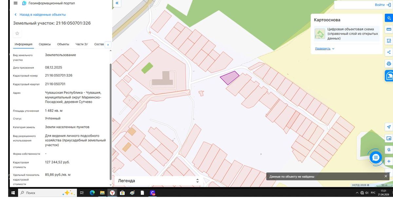393x221 pixels.
Task: Open the Объекты tab
Action: tap(63, 44)
